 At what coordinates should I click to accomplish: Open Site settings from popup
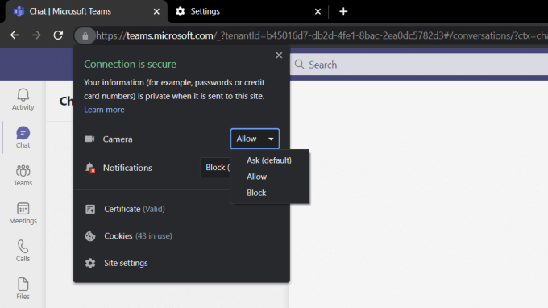coord(126,263)
